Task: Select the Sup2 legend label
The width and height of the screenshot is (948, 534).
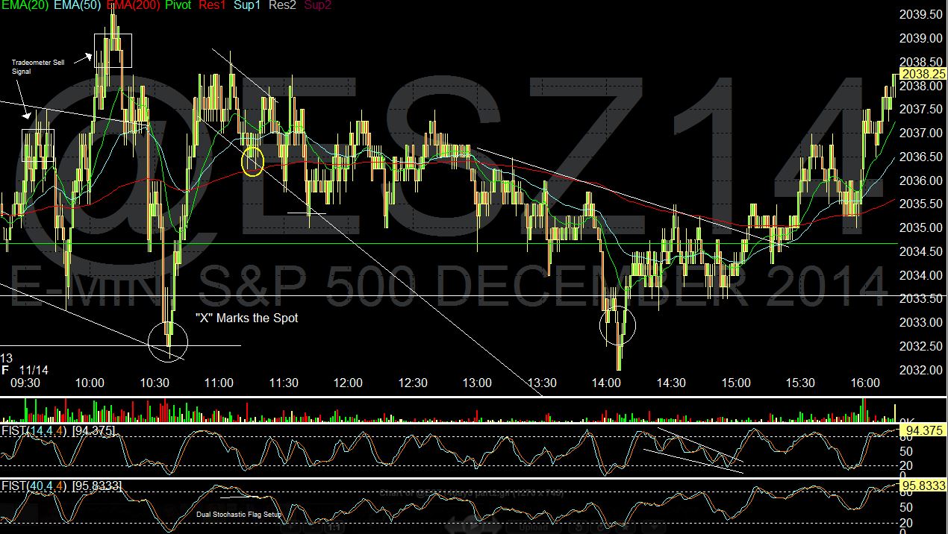Action: [318, 5]
